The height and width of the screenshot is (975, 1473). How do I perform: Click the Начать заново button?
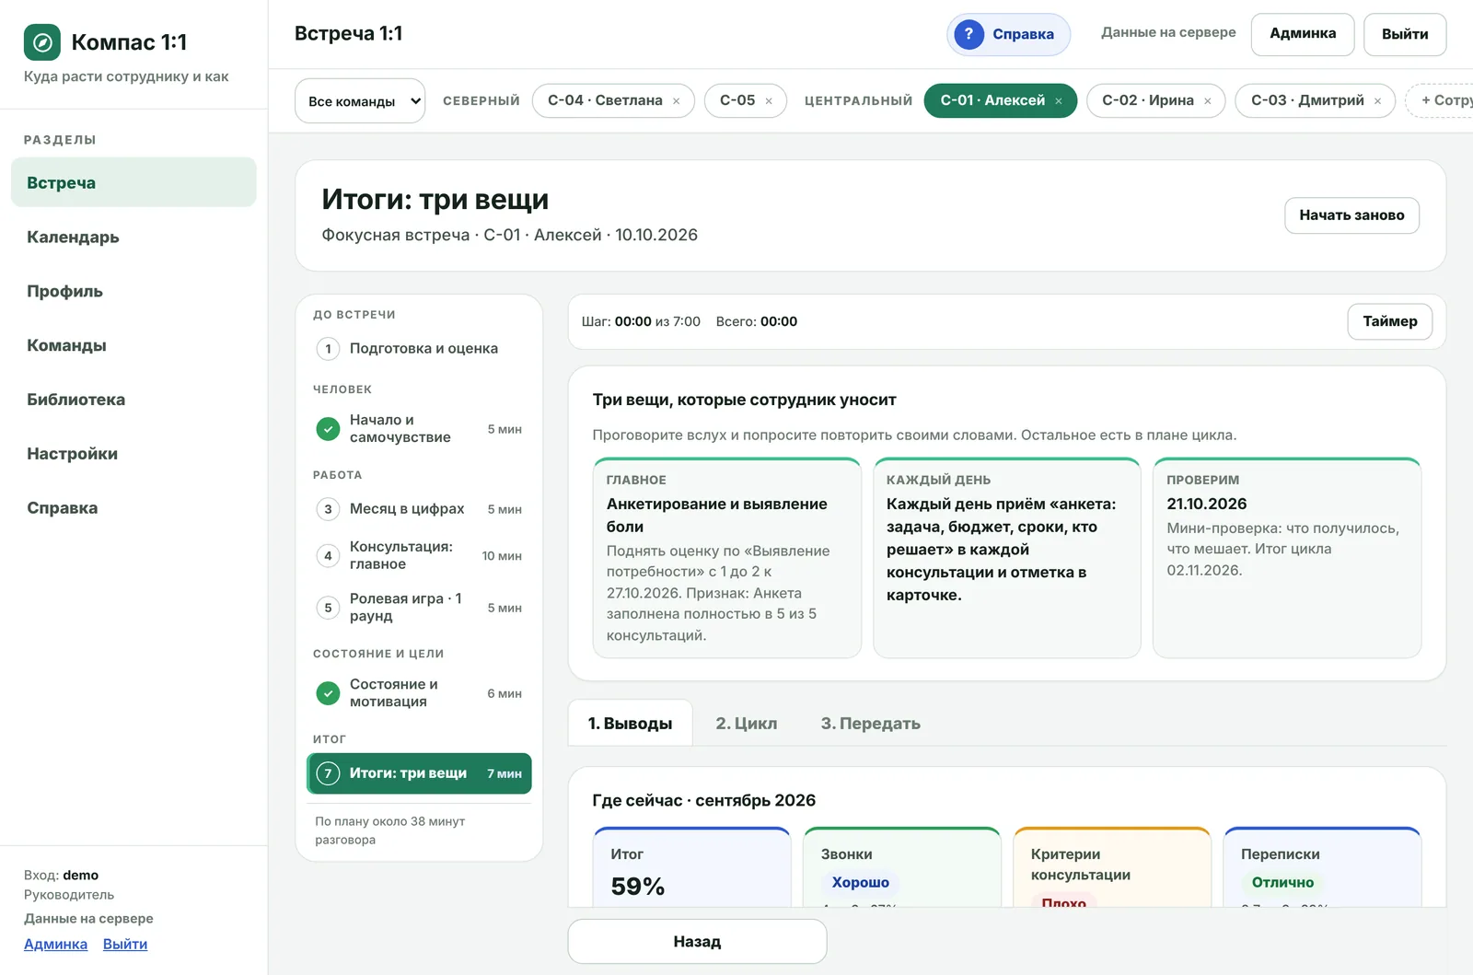pyautogui.click(x=1351, y=215)
